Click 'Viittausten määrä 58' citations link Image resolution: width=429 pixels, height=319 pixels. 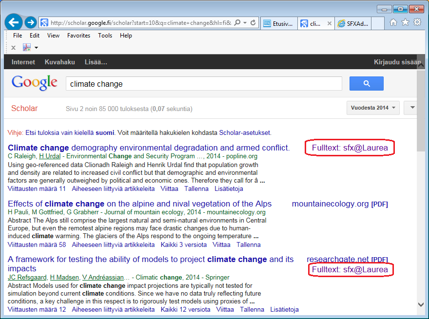(37, 244)
